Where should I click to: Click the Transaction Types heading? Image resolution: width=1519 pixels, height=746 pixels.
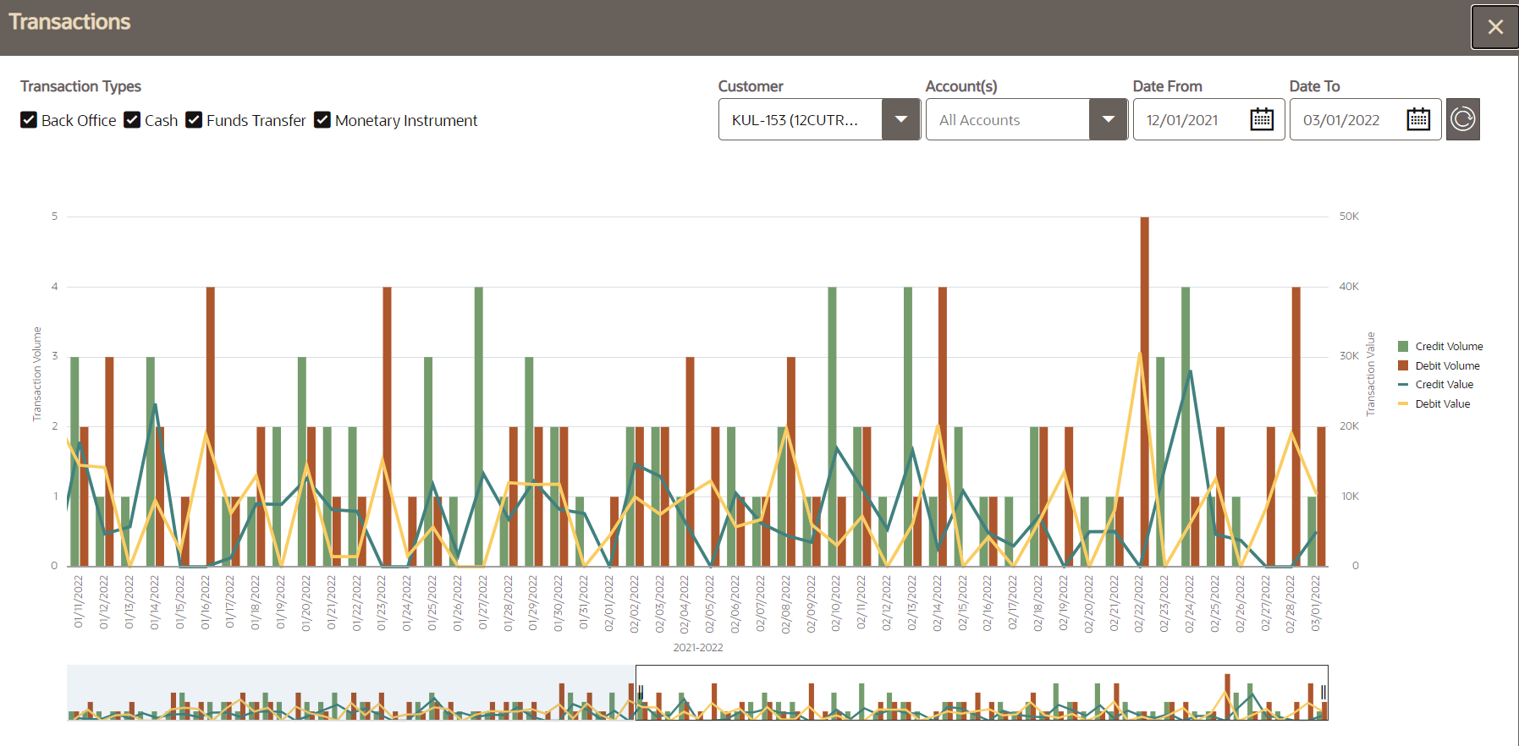click(x=80, y=86)
